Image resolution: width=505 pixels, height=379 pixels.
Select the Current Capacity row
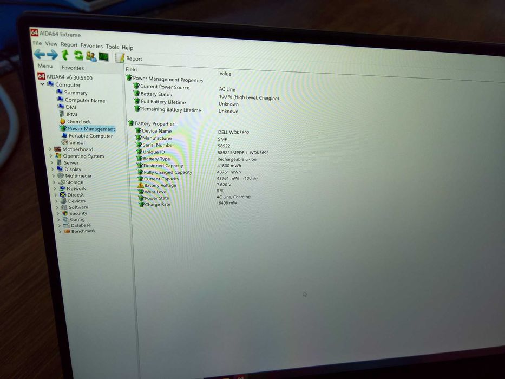159,179
